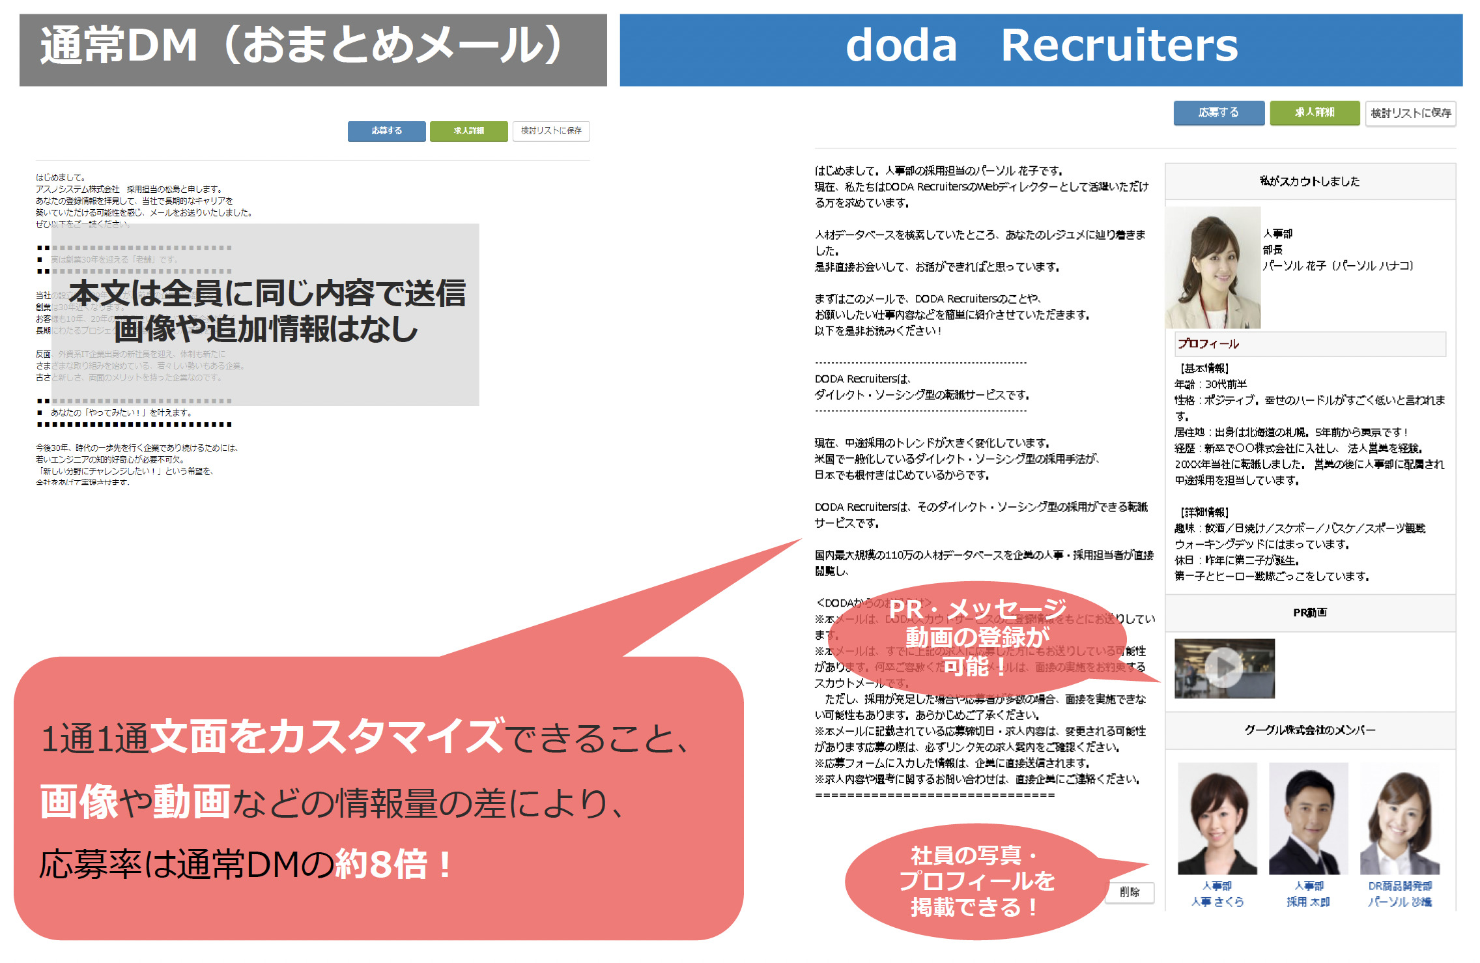
Task: Click 検討リストに保存 button in 通常DM panel
Action: point(551,131)
